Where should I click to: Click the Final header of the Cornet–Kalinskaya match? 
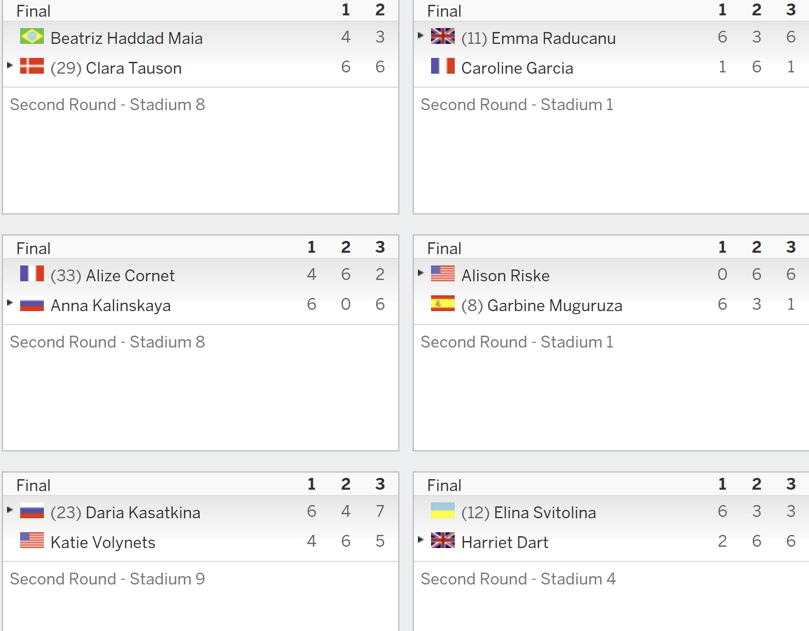click(33, 248)
